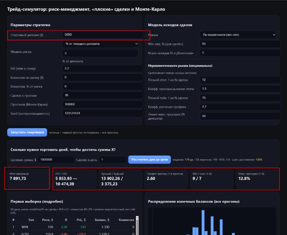Click the Целевая сумма, $ input
The image size is (287, 235).
56,160
